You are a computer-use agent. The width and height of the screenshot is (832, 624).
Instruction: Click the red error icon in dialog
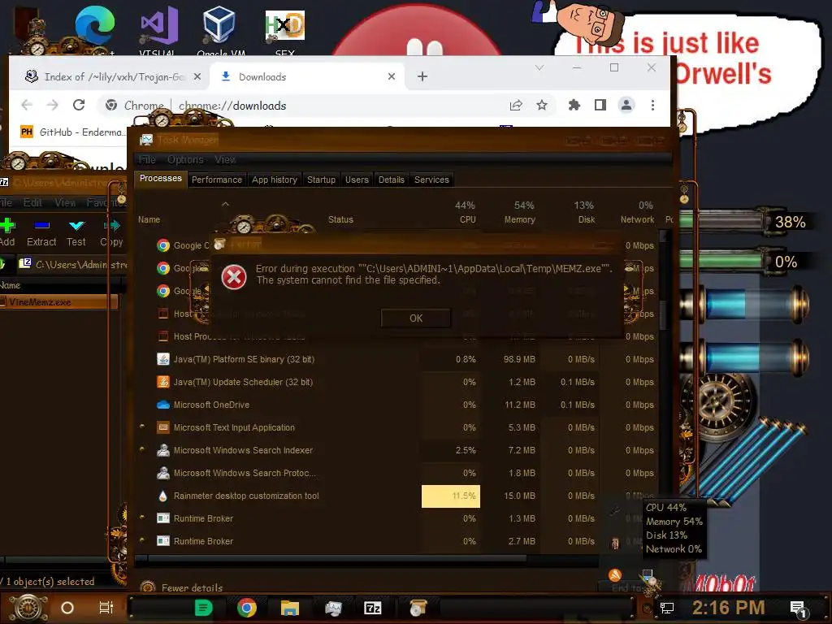(x=233, y=277)
